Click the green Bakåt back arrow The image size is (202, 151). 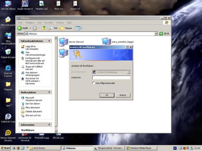coord(19,28)
